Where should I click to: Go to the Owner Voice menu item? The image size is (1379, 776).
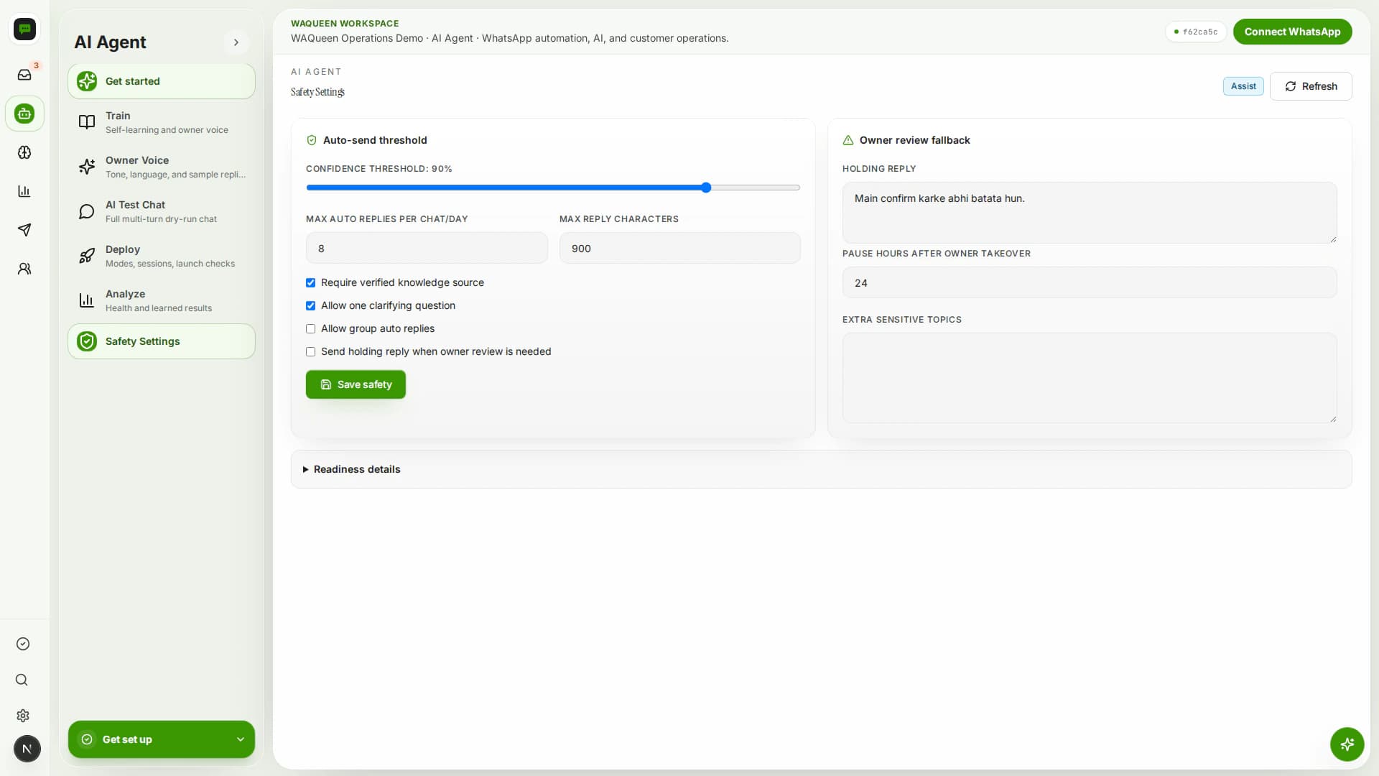[162, 167]
